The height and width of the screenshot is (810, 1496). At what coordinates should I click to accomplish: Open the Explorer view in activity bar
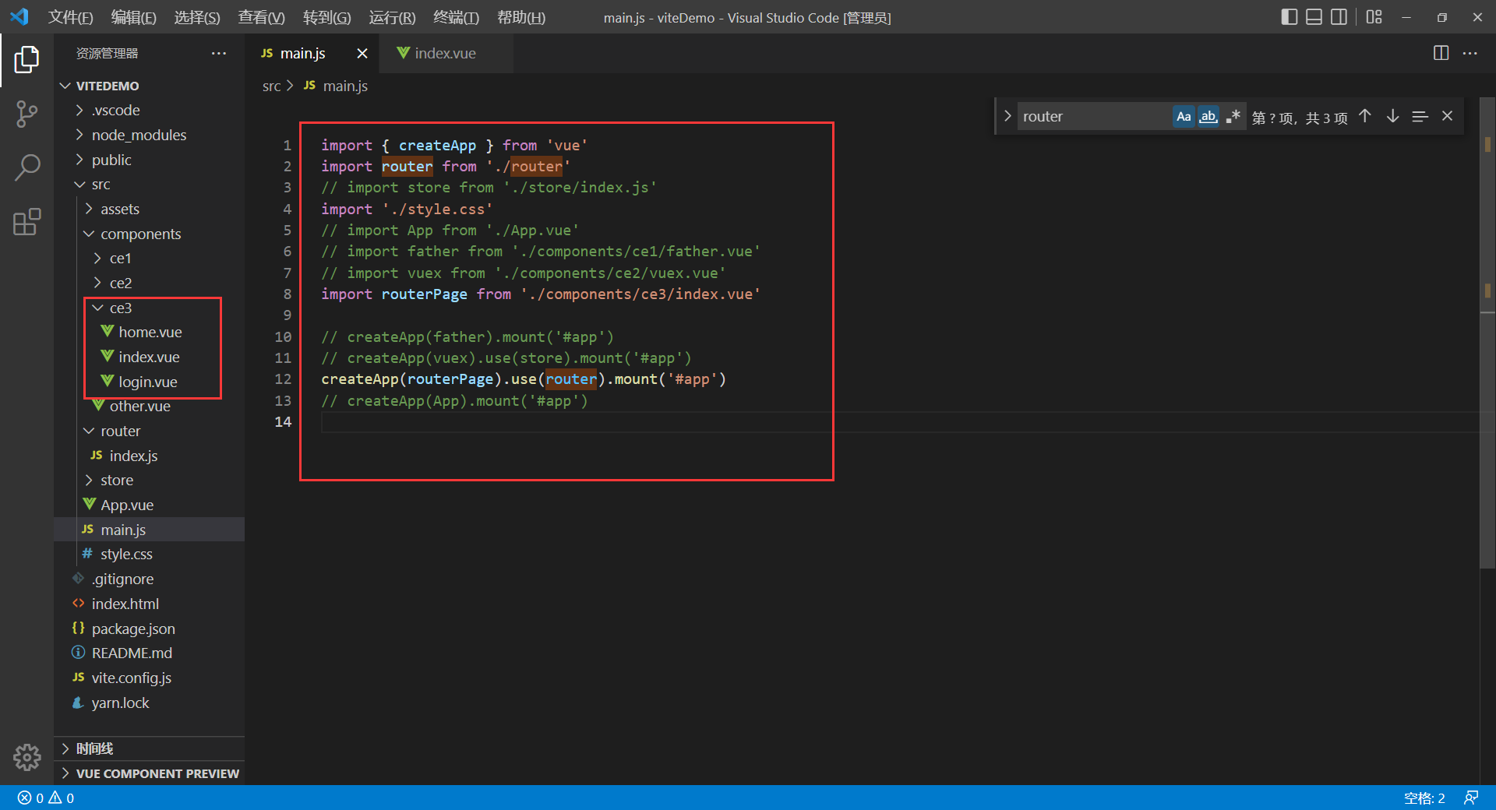[x=26, y=59]
